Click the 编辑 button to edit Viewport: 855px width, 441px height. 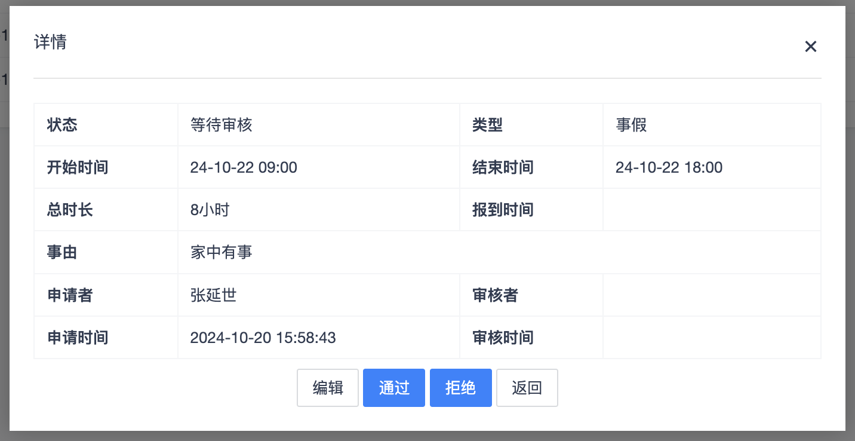(x=327, y=388)
